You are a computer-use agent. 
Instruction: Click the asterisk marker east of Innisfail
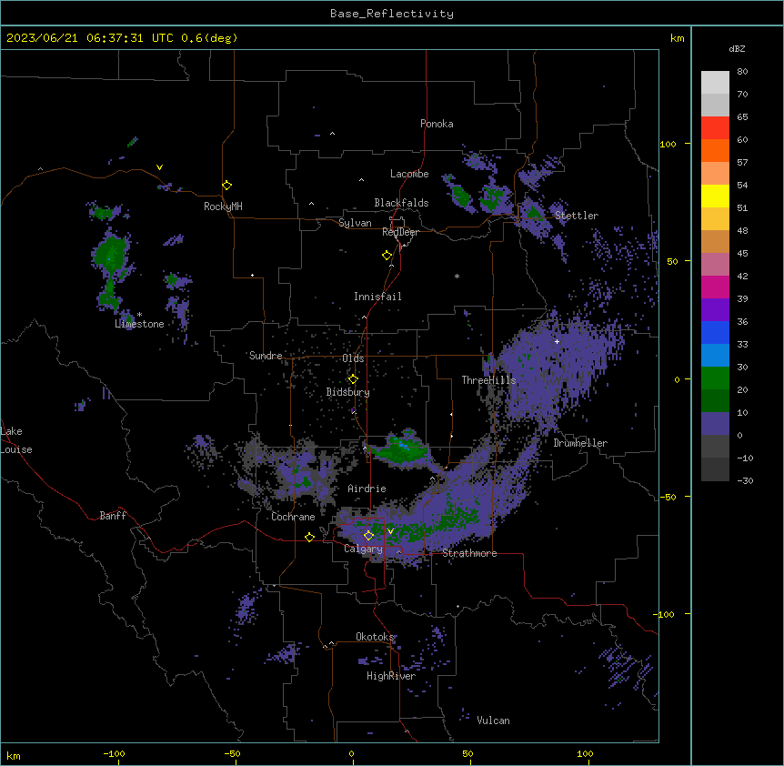tap(457, 276)
